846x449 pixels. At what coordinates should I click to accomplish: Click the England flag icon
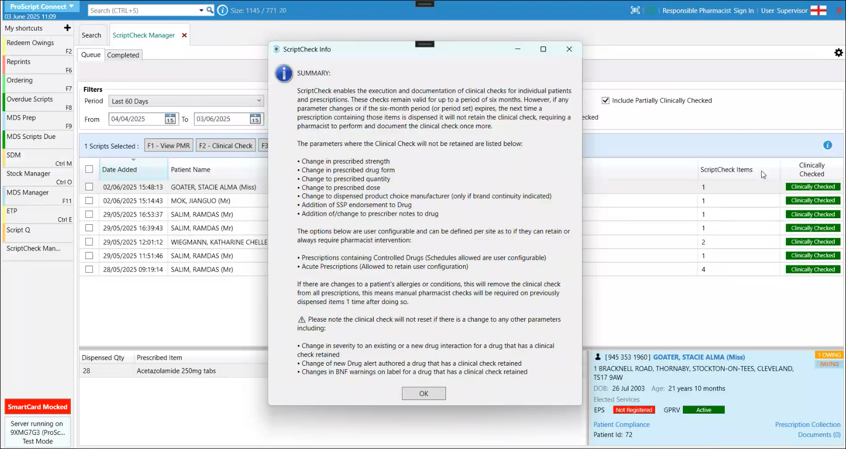click(x=818, y=10)
